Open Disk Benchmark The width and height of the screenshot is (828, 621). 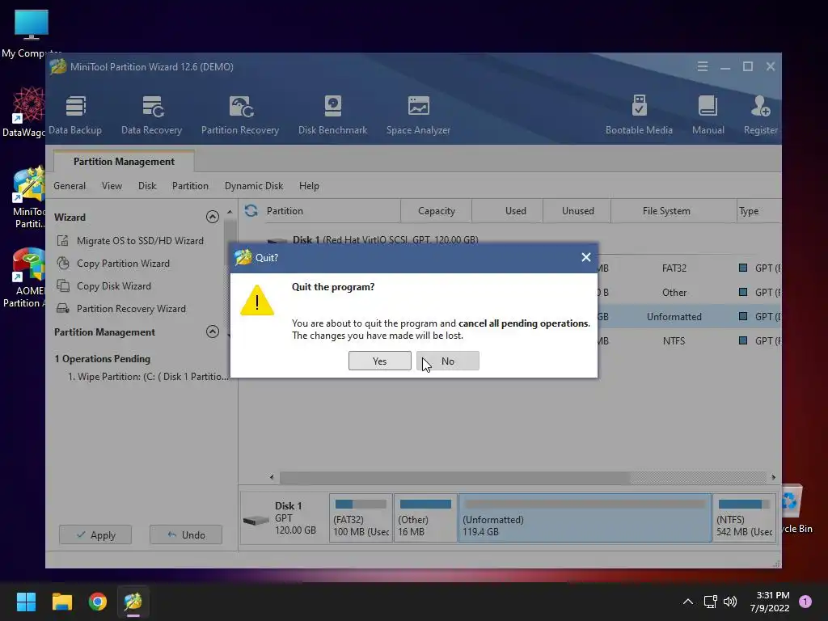coord(332,115)
